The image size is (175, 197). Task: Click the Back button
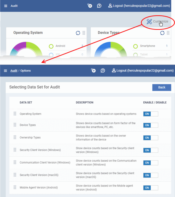162,87
